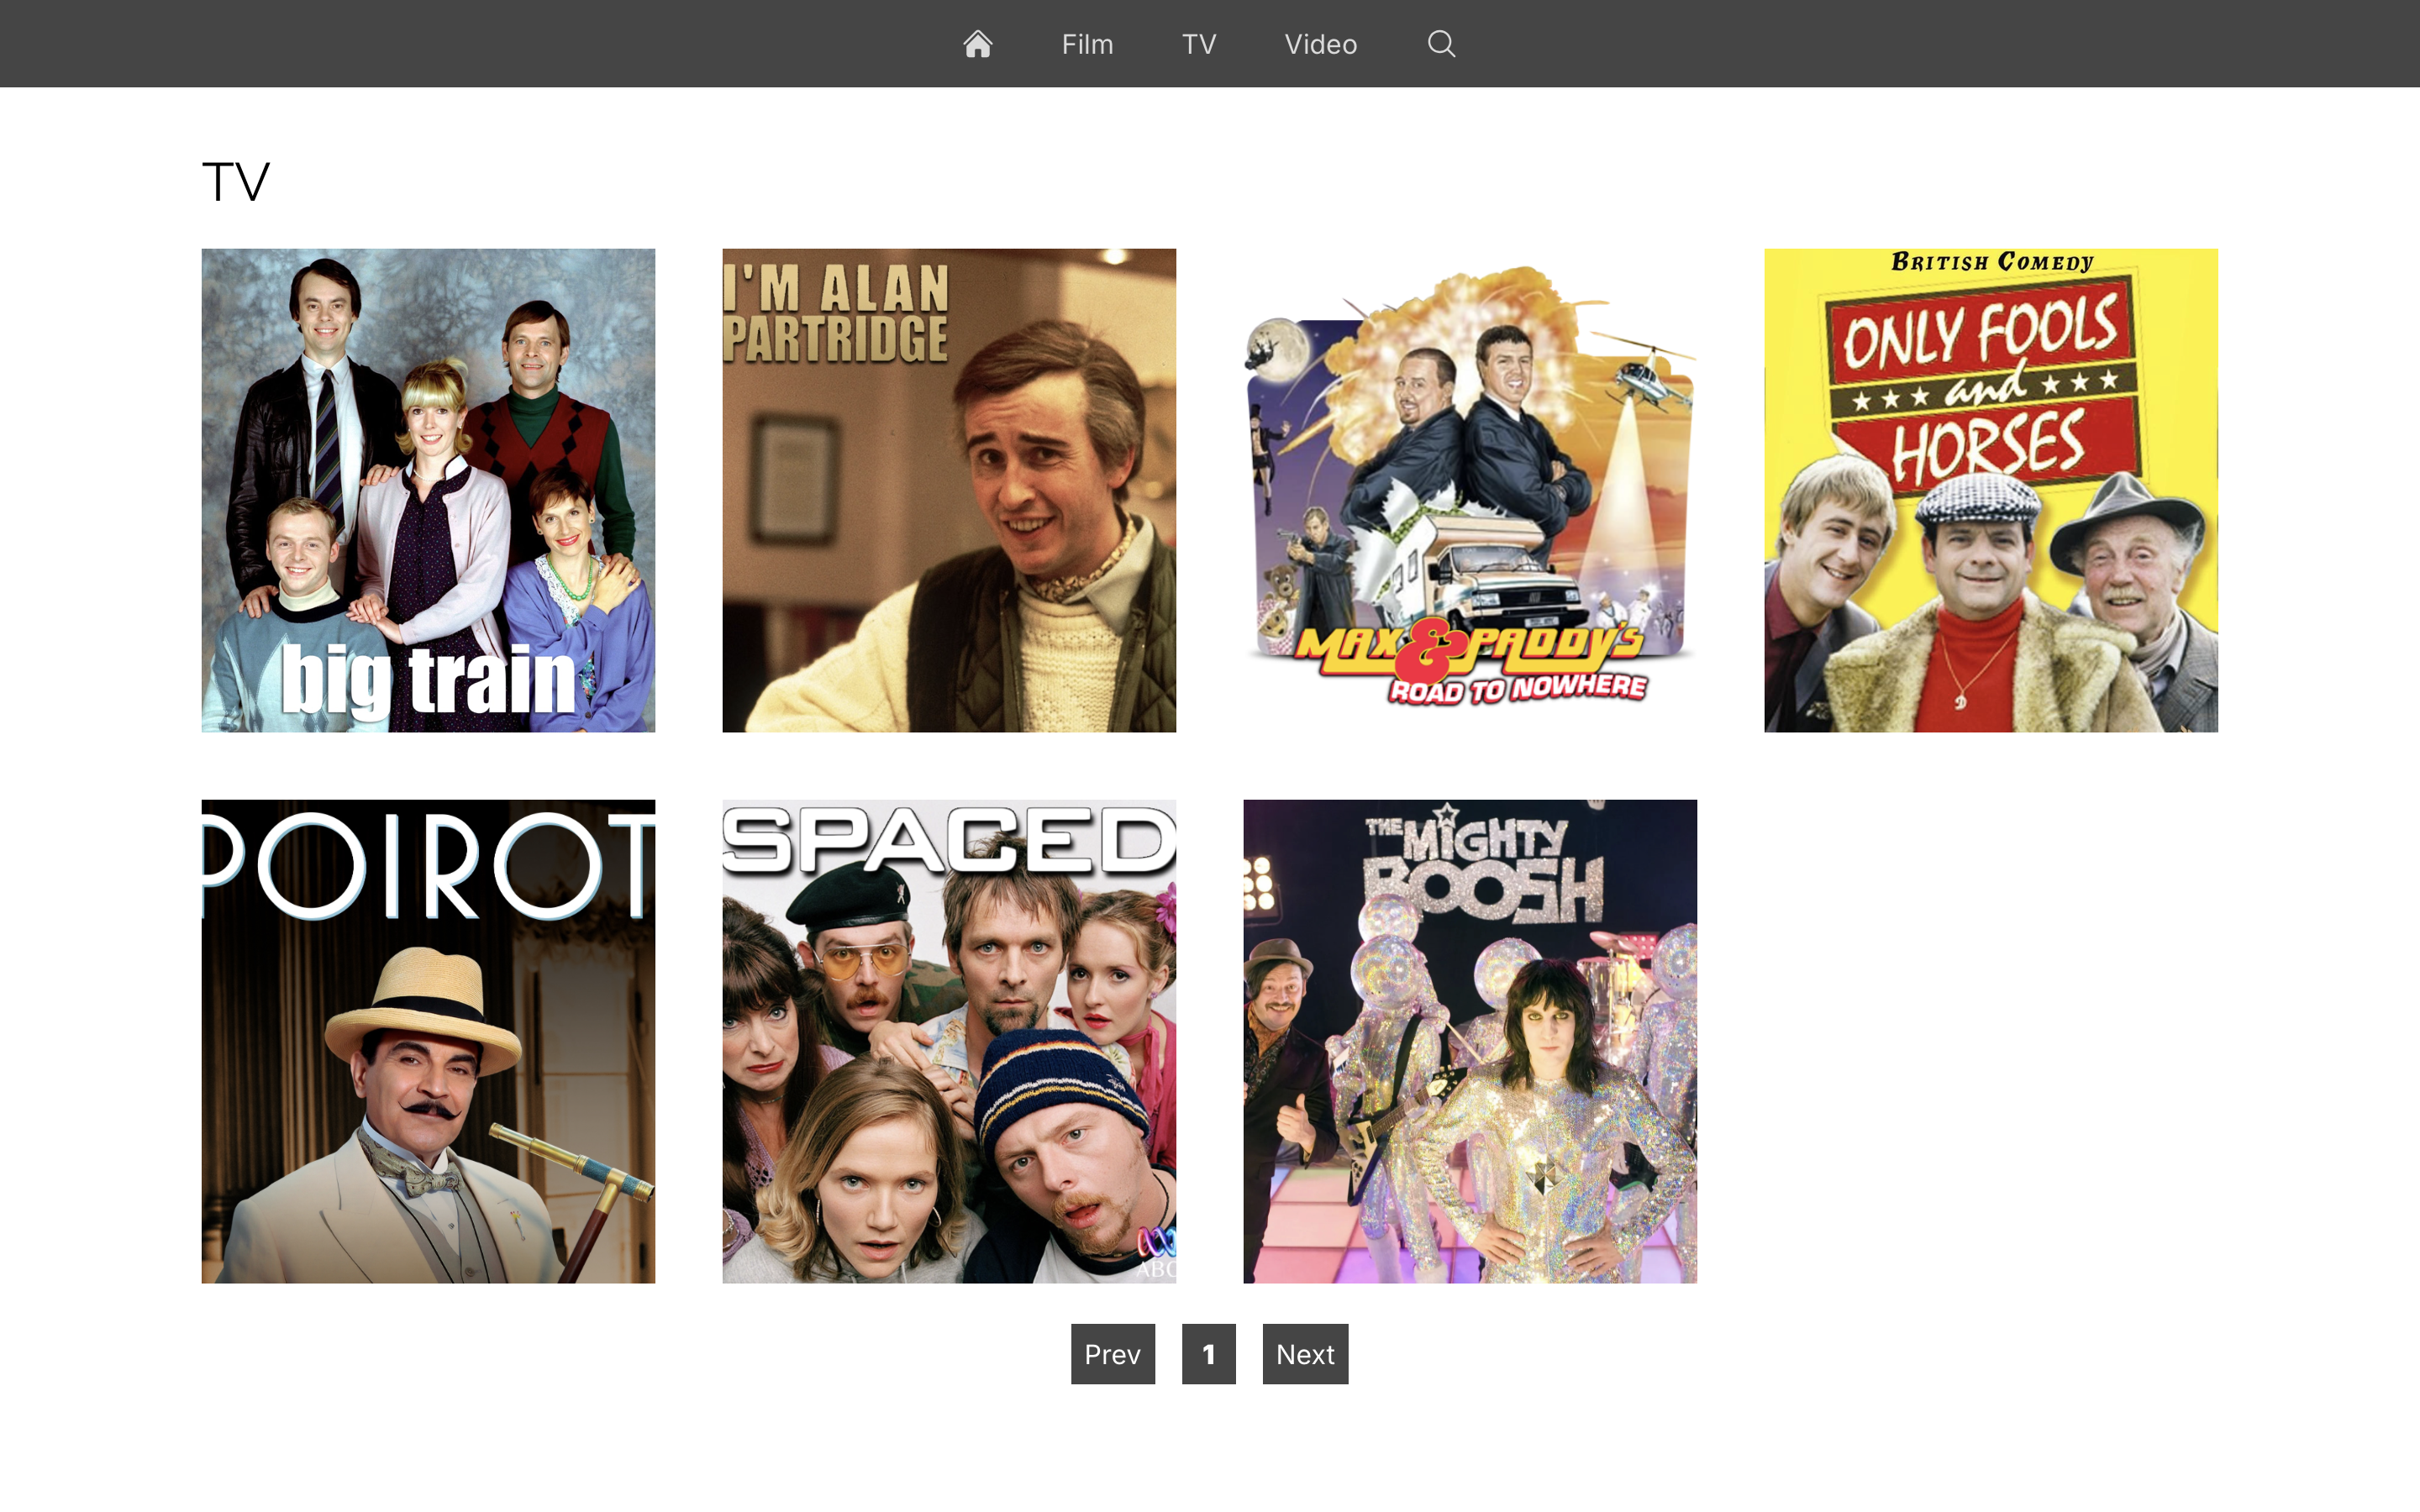
Task: Open the Only Fools and Horses poster
Action: (1991, 490)
